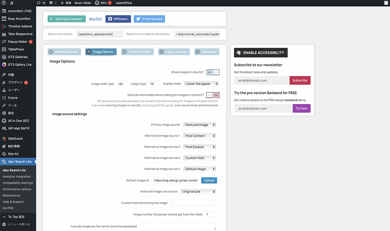Enable 'Execute shortcodes' toggle for image lookup

213,95
